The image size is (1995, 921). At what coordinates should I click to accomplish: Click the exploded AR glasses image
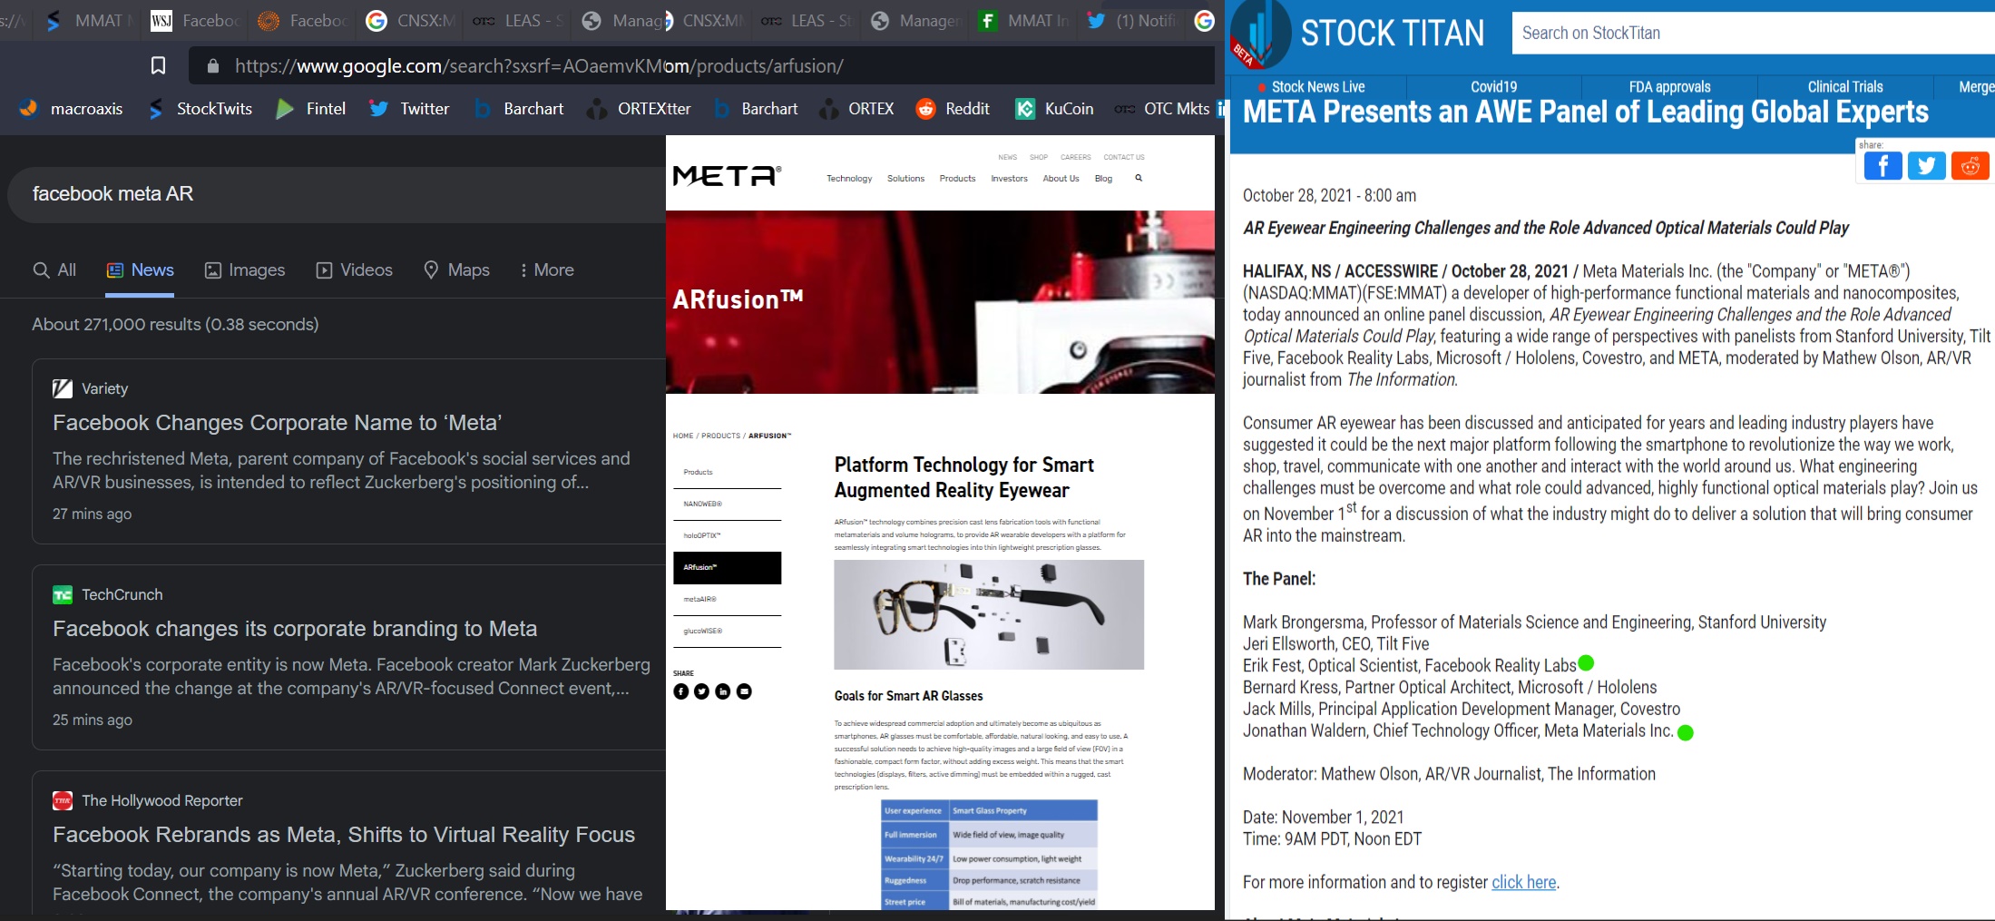click(x=989, y=614)
